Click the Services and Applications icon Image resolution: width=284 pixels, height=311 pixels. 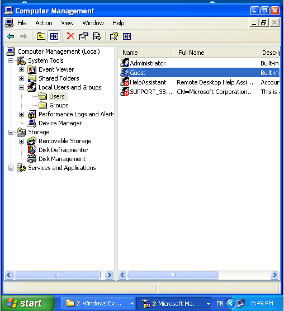click(21, 168)
